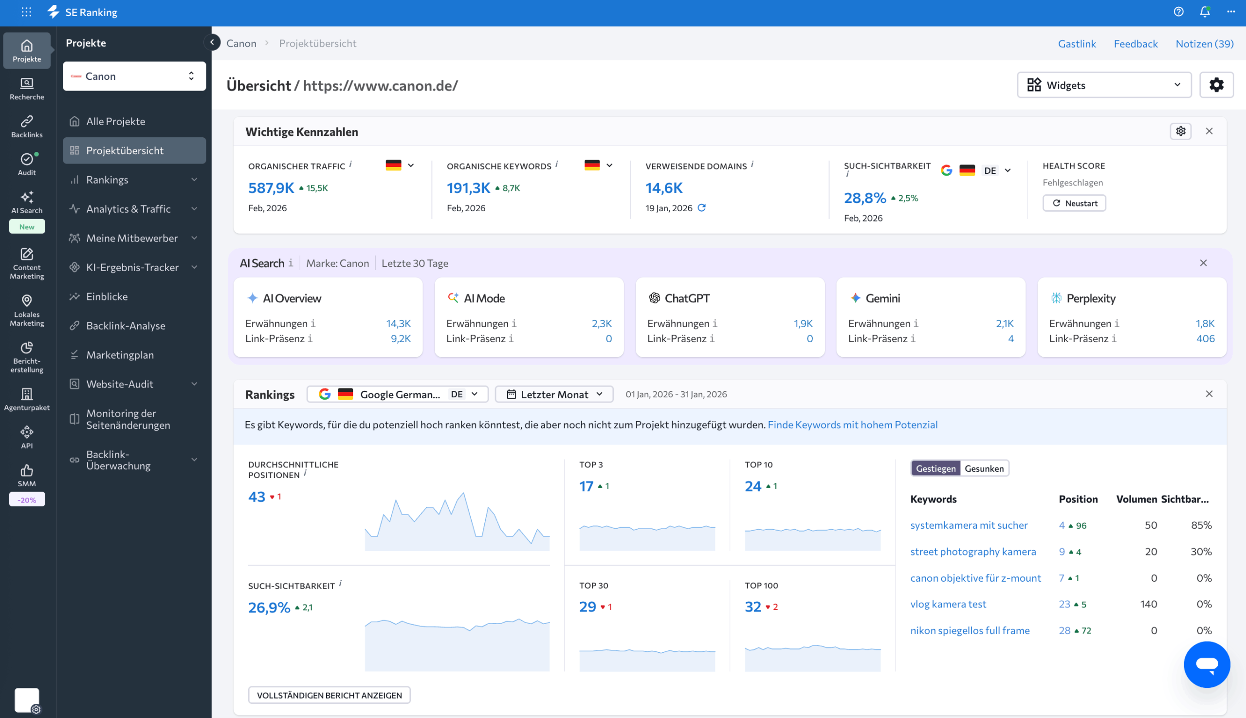Open the Agenturpaket sidebar section
This screenshot has height=718, width=1246.
(x=27, y=398)
